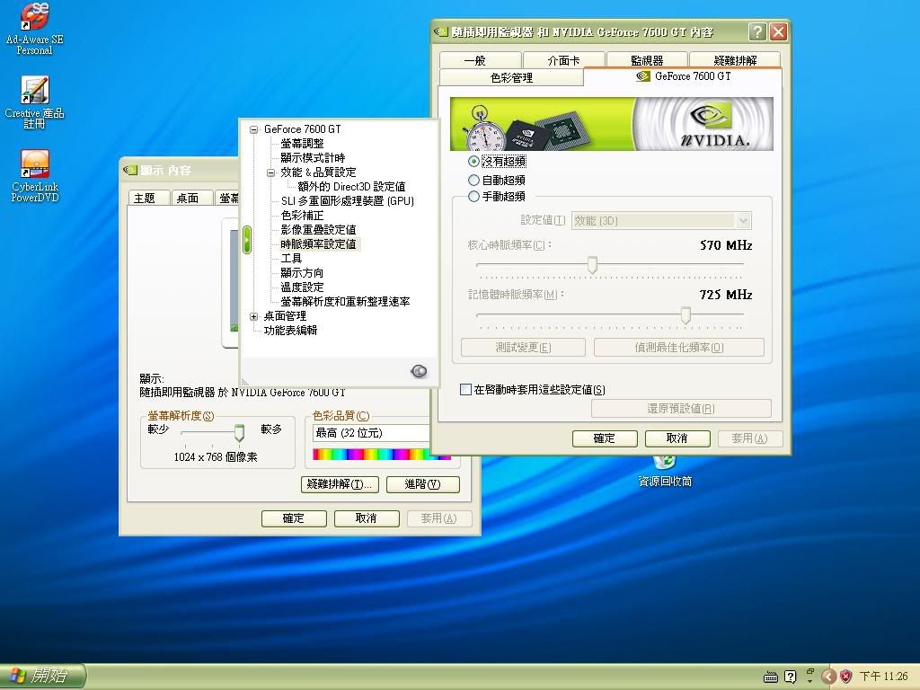Launch CyberLink PowerDVD desktop icon

pyautogui.click(x=34, y=165)
